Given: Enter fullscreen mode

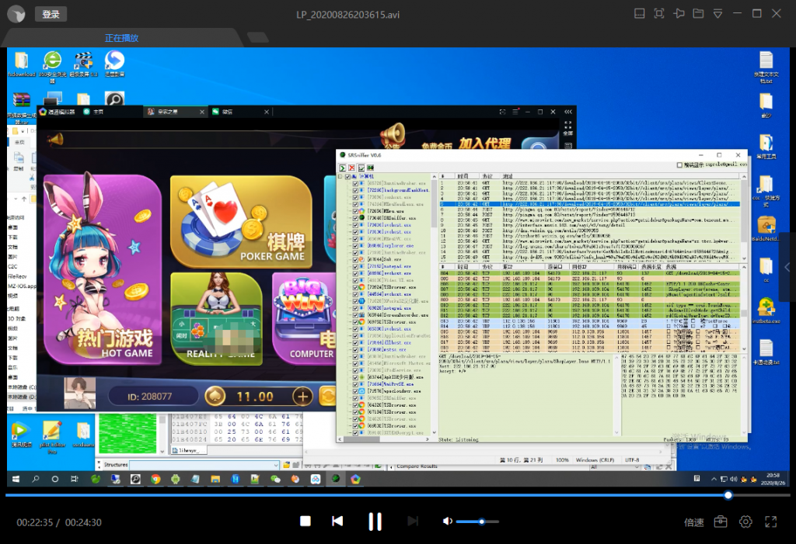Looking at the screenshot, I should [x=770, y=521].
